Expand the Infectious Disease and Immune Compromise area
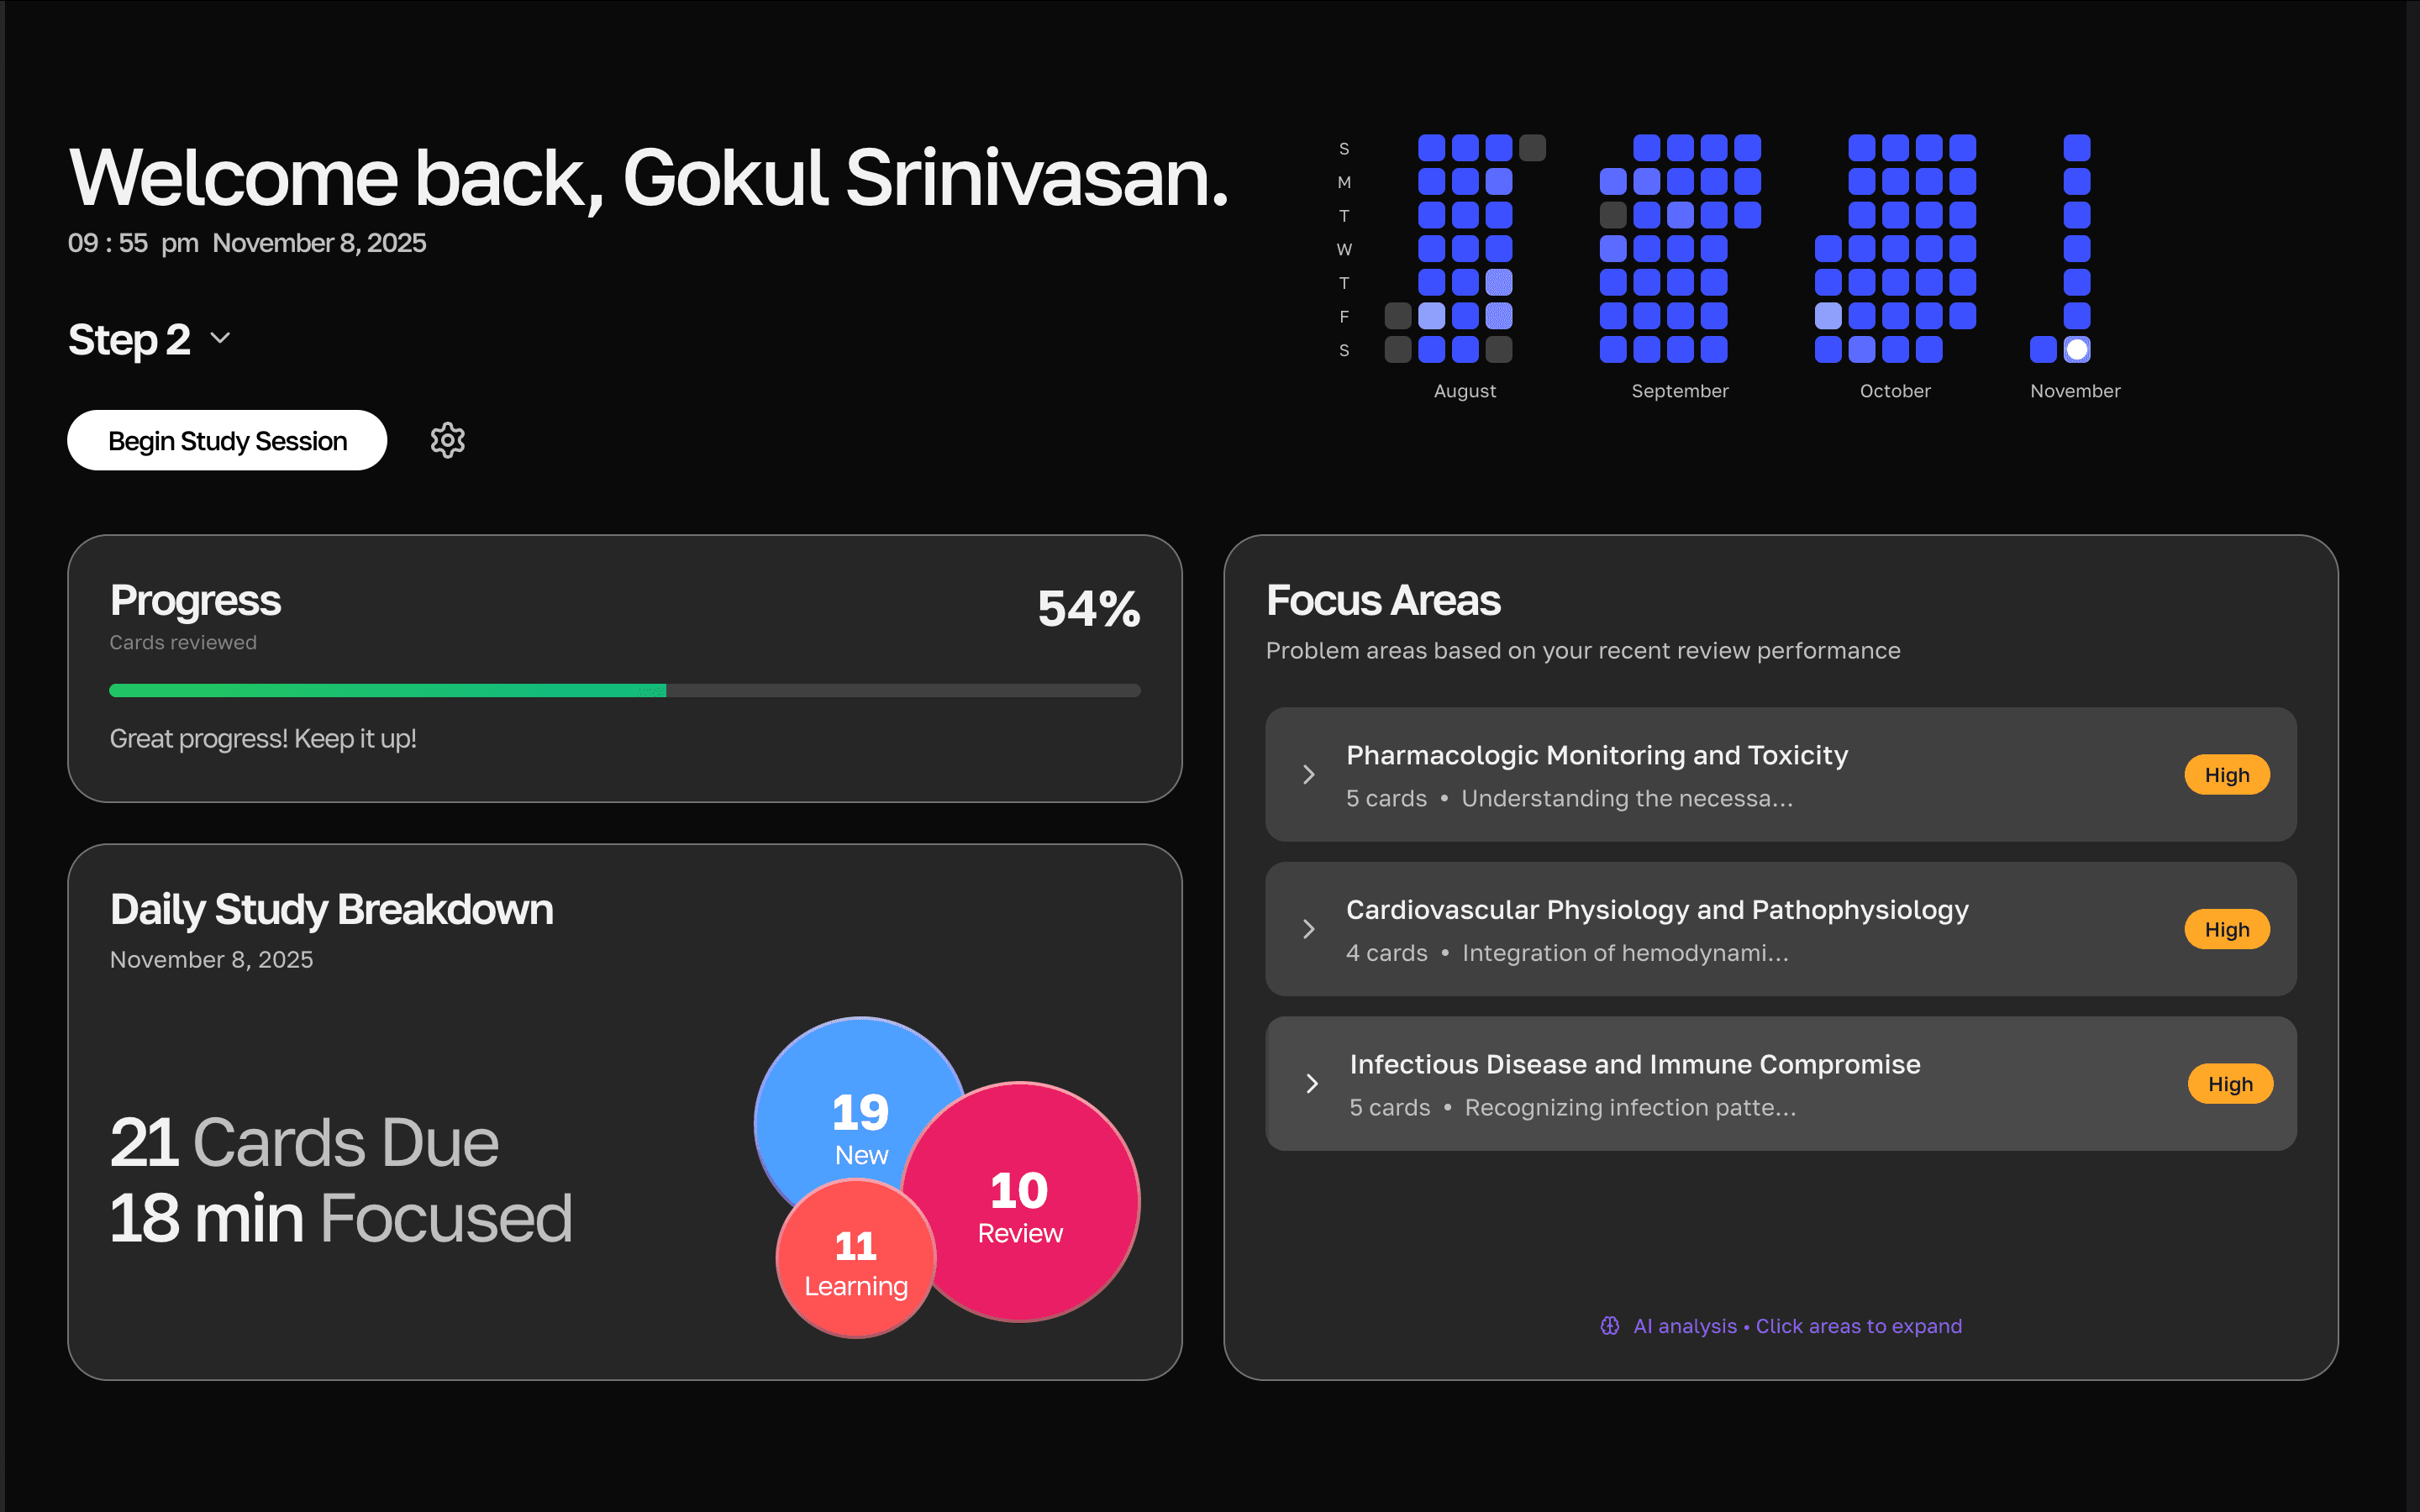This screenshot has height=1512, width=2420. coord(1634,1064)
